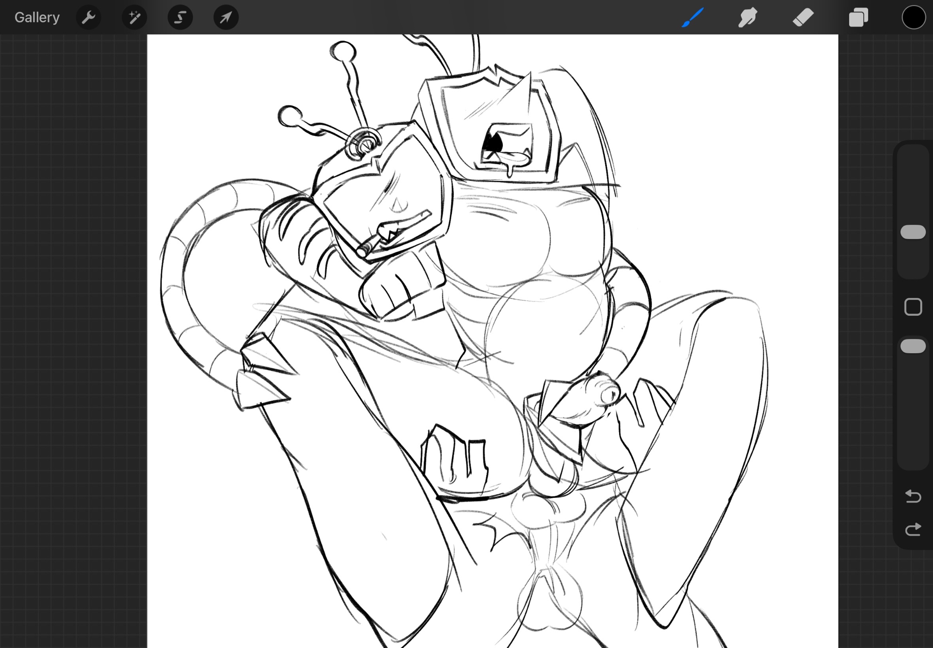This screenshot has width=933, height=648.
Task: Select the Brush tool
Action: tap(692, 17)
